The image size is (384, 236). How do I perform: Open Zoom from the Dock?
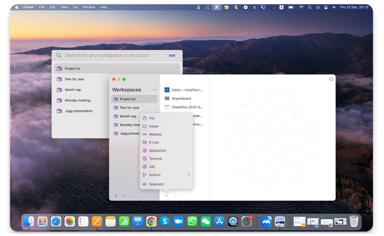click(178, 221)
